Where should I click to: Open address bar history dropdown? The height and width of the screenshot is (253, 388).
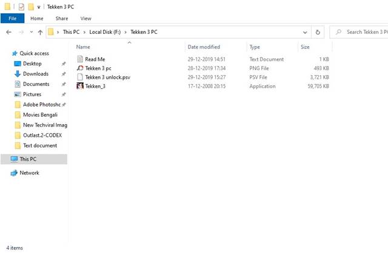[305, 32]
